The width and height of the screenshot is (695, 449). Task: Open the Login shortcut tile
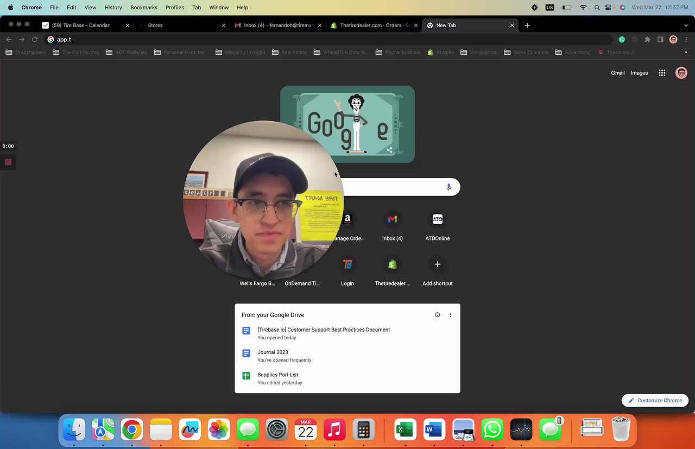click(x=347, y=271)
